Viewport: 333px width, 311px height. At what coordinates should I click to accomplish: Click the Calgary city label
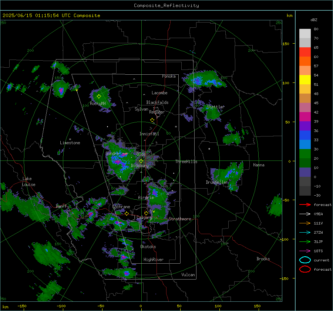144,217
